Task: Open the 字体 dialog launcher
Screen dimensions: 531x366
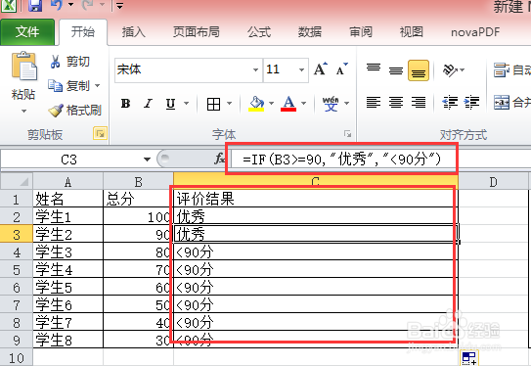Action: [x=347, y=133]
